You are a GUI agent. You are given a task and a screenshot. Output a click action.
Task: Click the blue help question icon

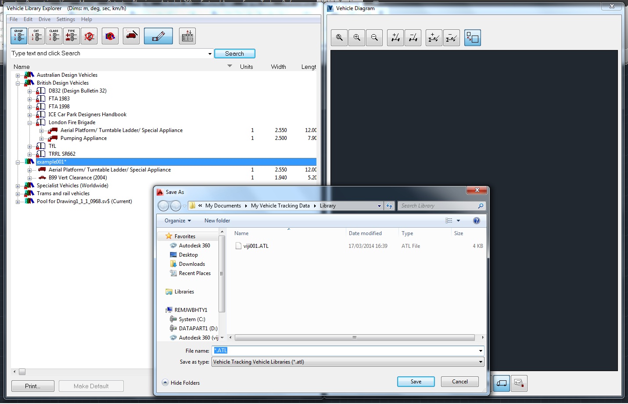pos(477,221)
